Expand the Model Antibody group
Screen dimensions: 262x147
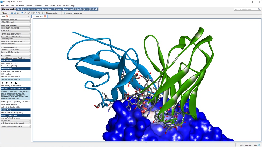pyautogui.click(x=15, y=56)
